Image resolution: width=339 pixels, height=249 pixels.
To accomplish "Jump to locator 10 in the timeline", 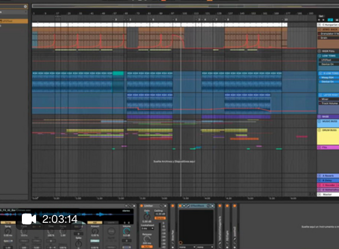I will [285, 20].
